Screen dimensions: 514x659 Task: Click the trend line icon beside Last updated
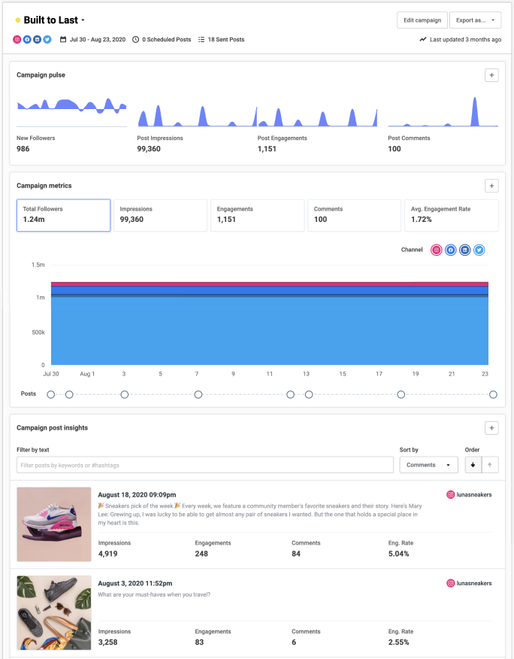coord(423,40)
